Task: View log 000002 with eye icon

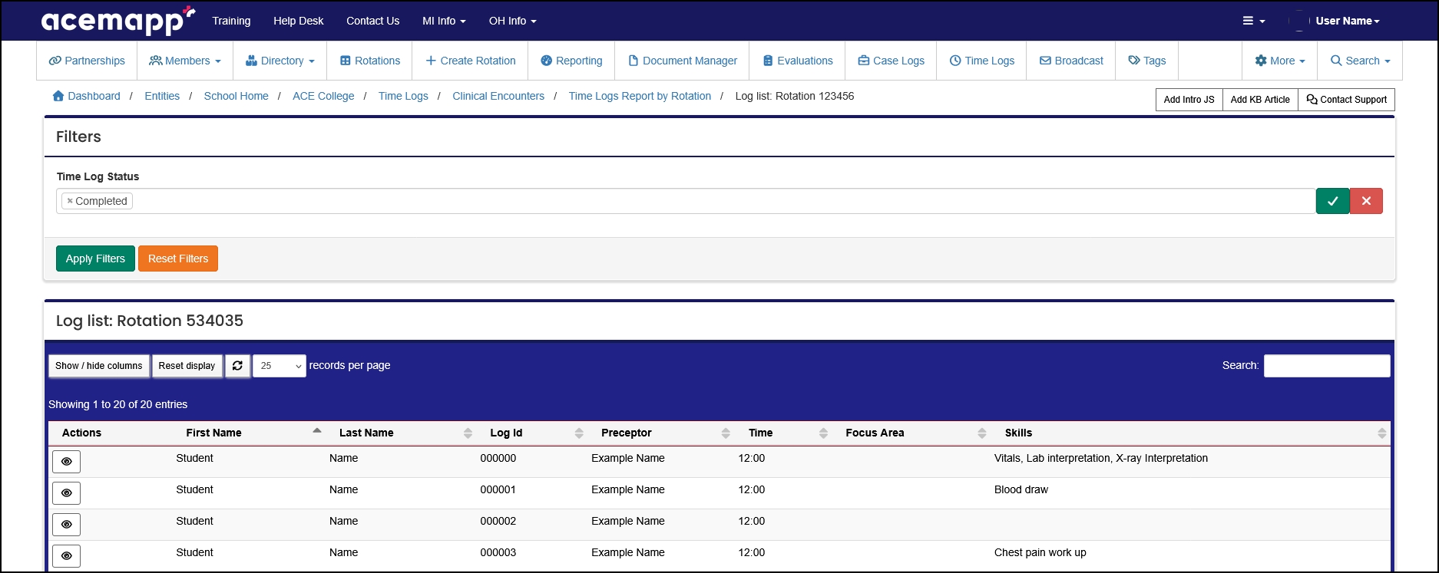Action: [67, 525]
